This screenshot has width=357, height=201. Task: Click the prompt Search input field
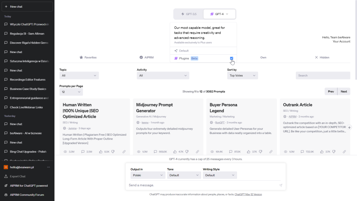point(323,75)
